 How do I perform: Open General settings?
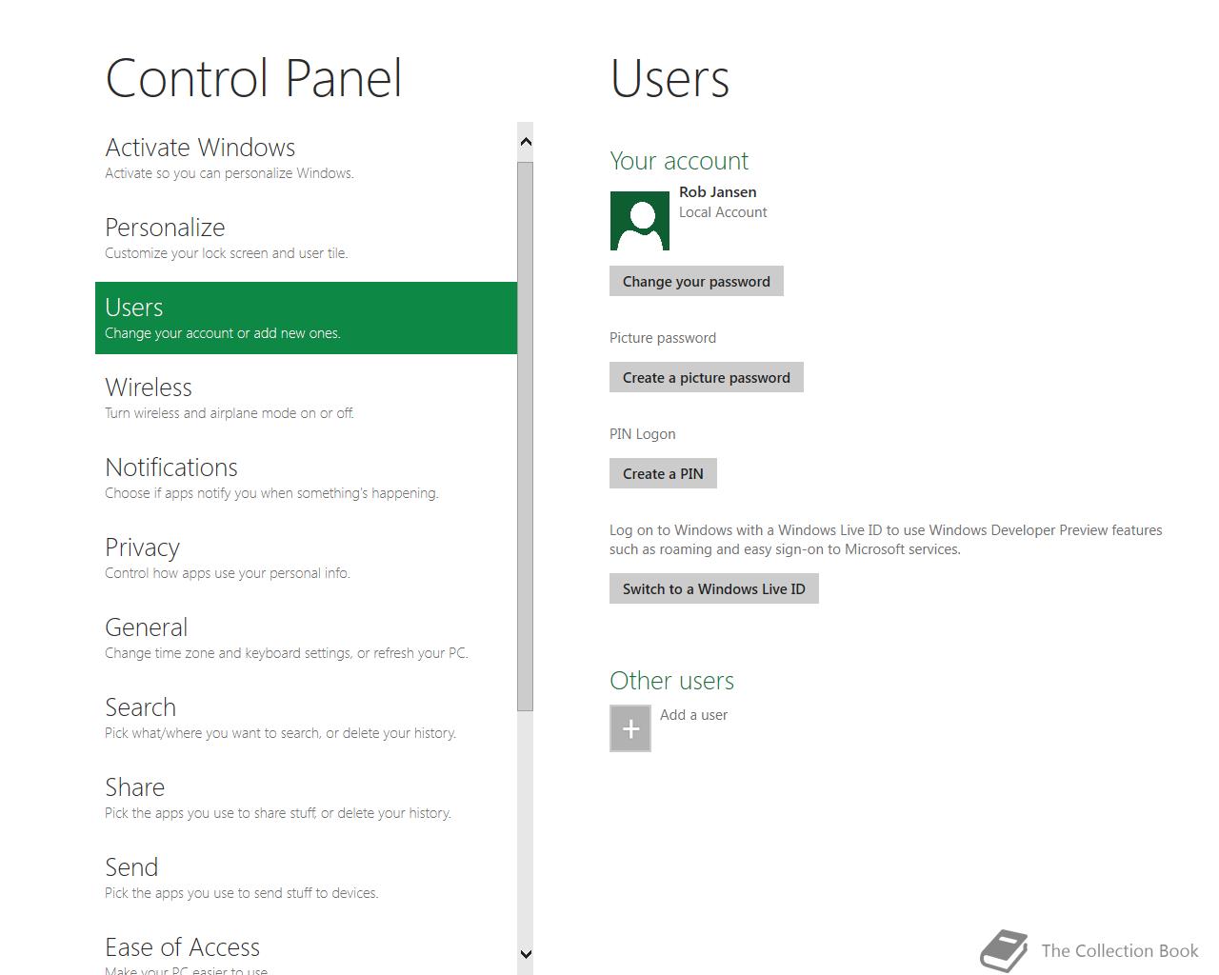[x=306, y=638]
